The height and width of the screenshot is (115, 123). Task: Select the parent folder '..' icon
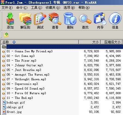click(4, 47)
